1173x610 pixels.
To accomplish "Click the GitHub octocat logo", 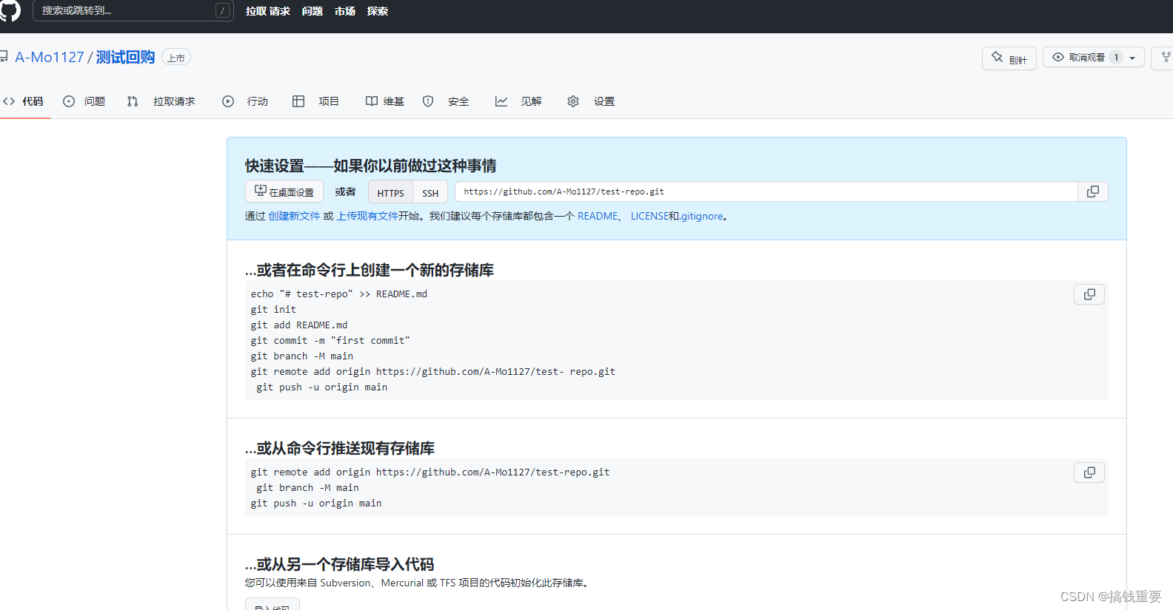I will [10, 10].
